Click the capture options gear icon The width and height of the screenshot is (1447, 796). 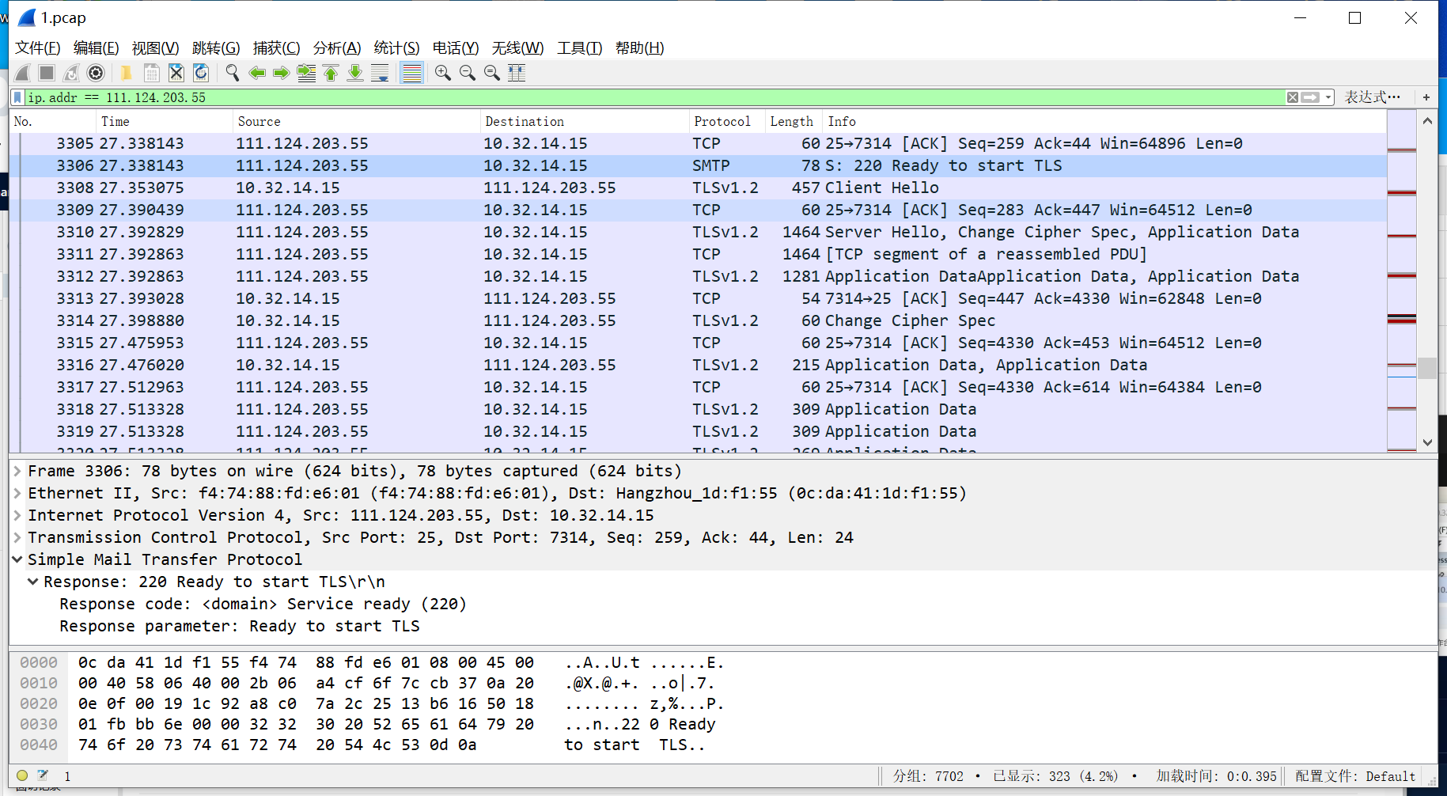coord(96,73)
